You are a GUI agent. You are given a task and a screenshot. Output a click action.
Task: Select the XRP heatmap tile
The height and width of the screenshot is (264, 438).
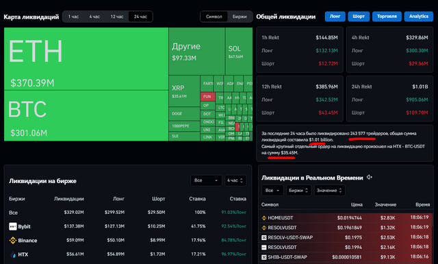(x=184, y=91)
